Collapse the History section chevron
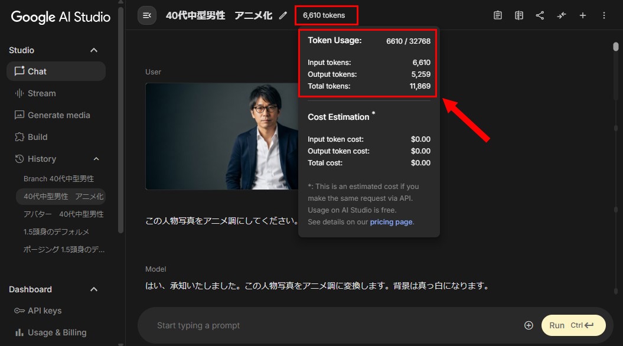The width and height of the screenshot is (623, 346). (96, 159)
